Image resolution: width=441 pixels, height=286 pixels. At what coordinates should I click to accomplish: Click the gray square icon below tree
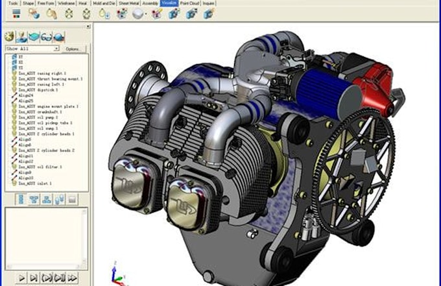72,200
